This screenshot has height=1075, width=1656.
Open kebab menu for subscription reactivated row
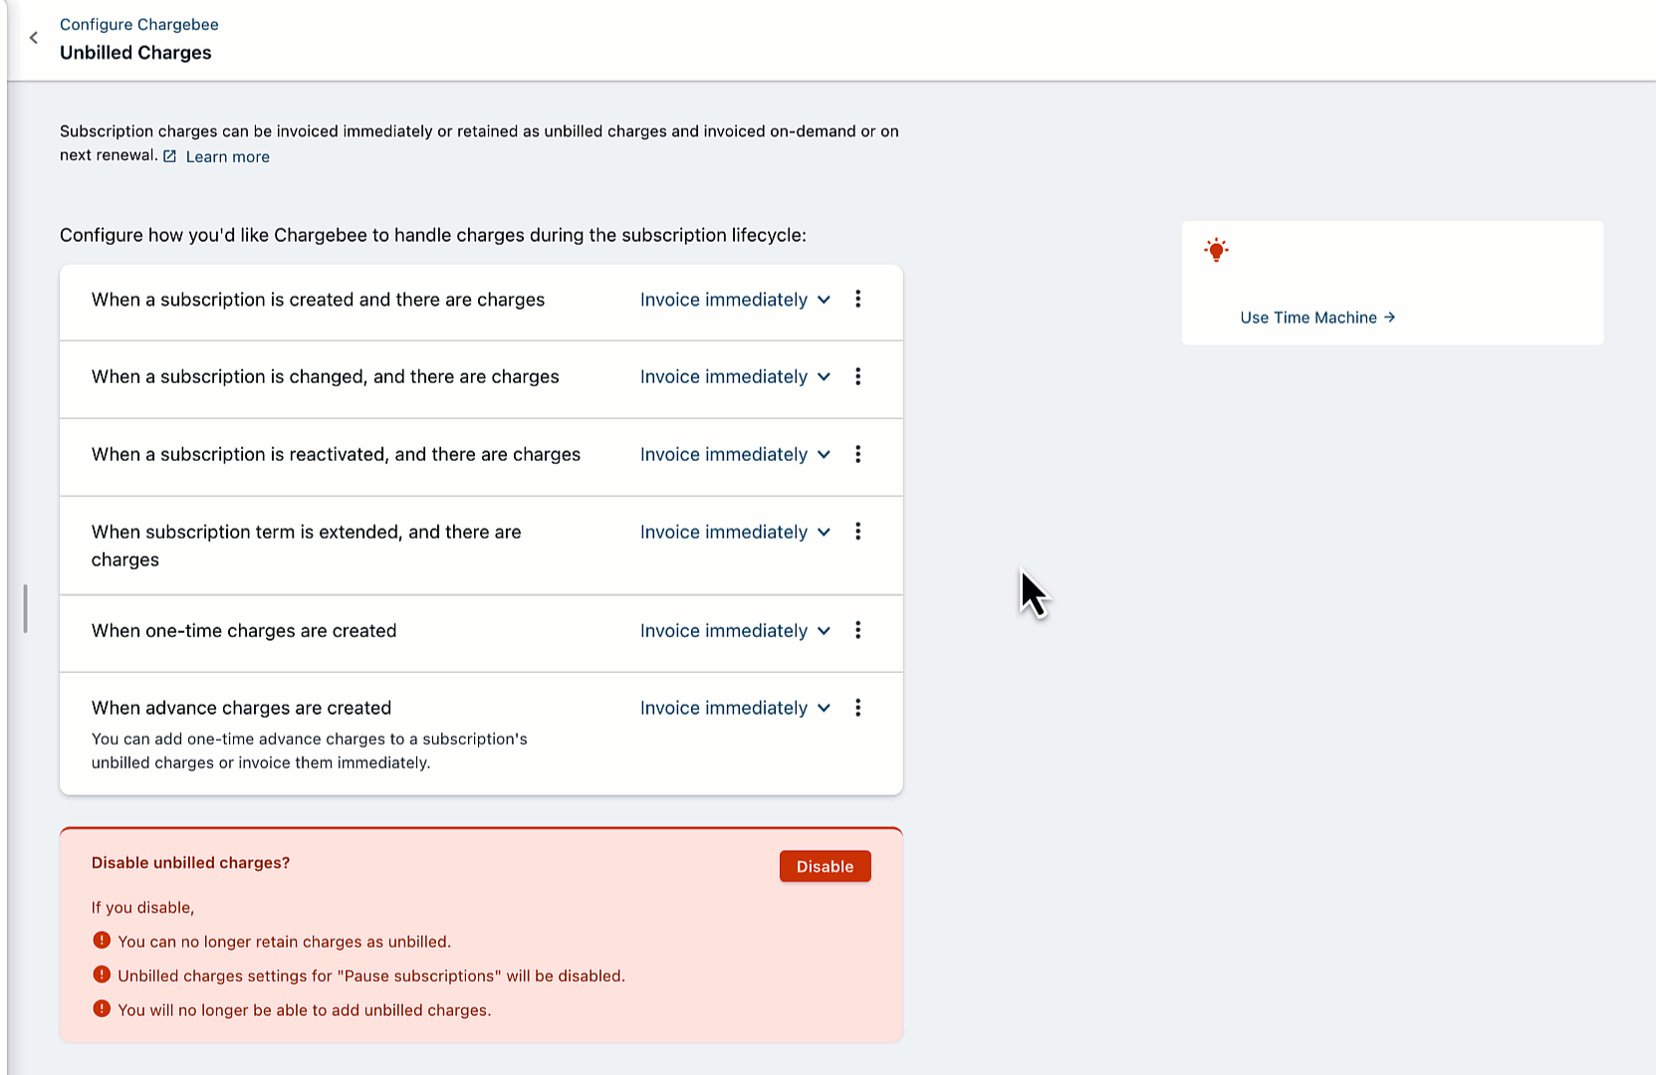tap(857, 455)
